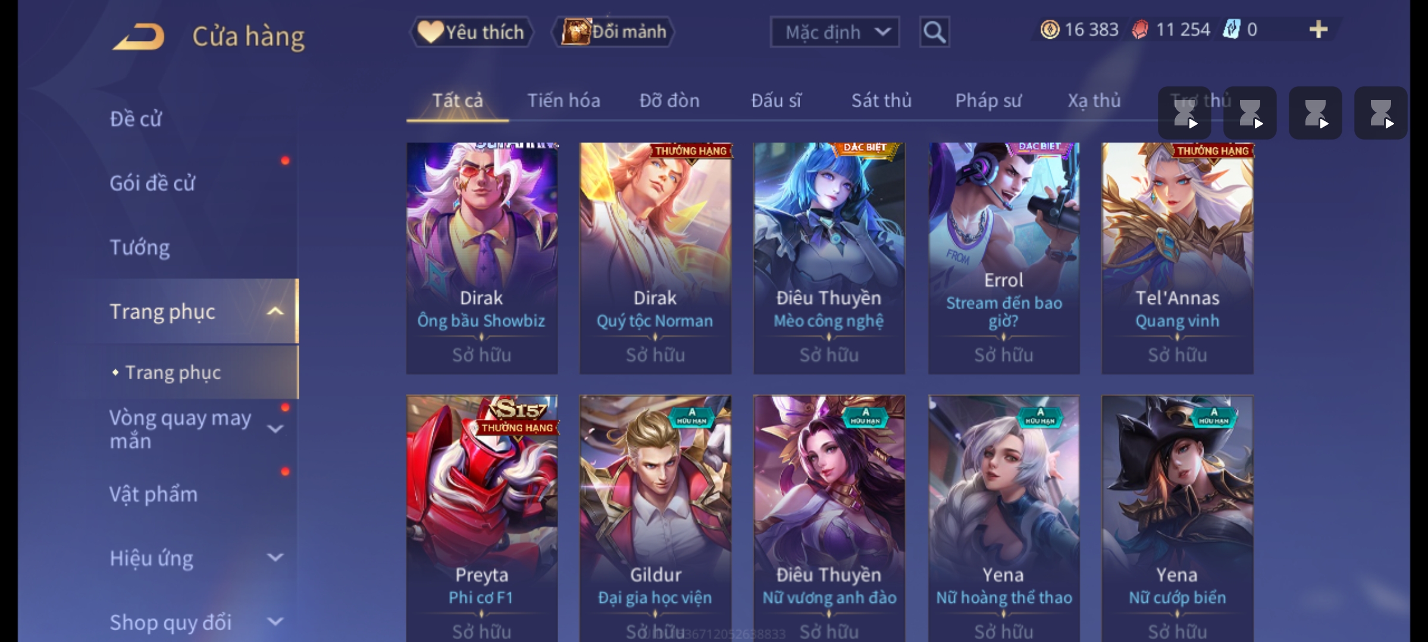The height and width of the screenshot is (642, 1428).
Task: Open the Mặc định sort dropdown
Action: [x=834, y=32]
